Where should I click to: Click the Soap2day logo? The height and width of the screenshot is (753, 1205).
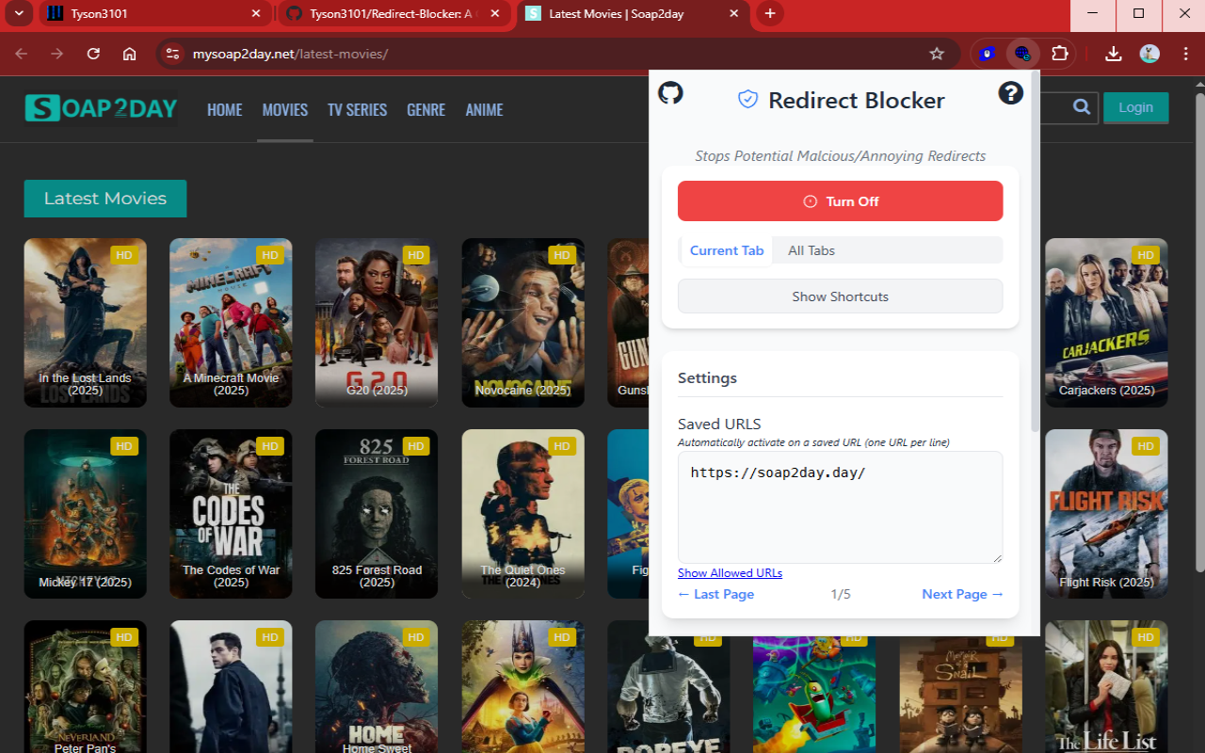click(x=101, y=108)
